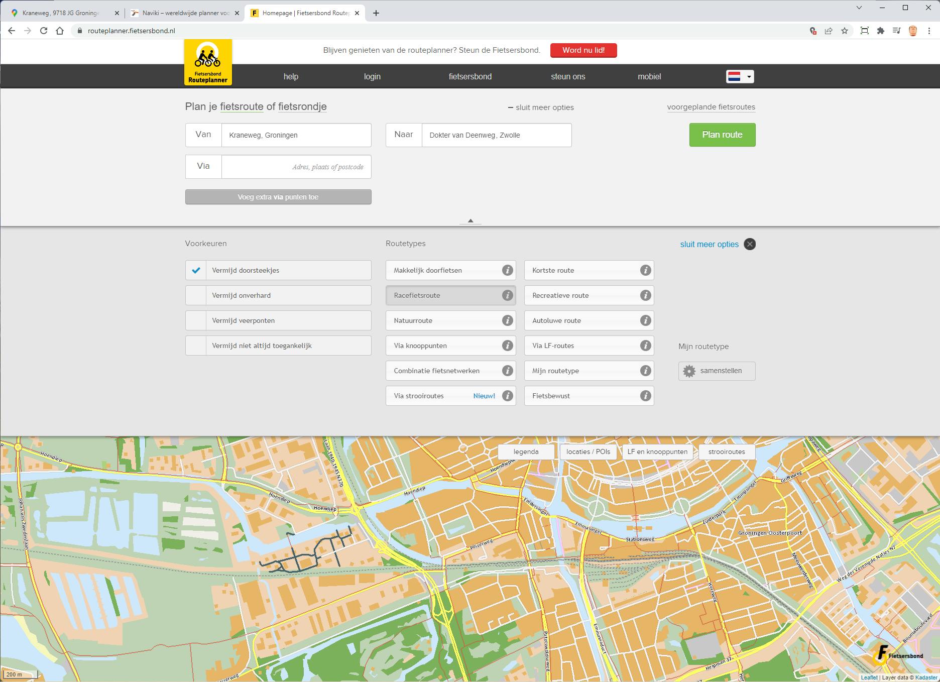Click the samenstellen gear icon under Mijn routetype
This screenshot has width=940, height=682.
pos(689,371)
